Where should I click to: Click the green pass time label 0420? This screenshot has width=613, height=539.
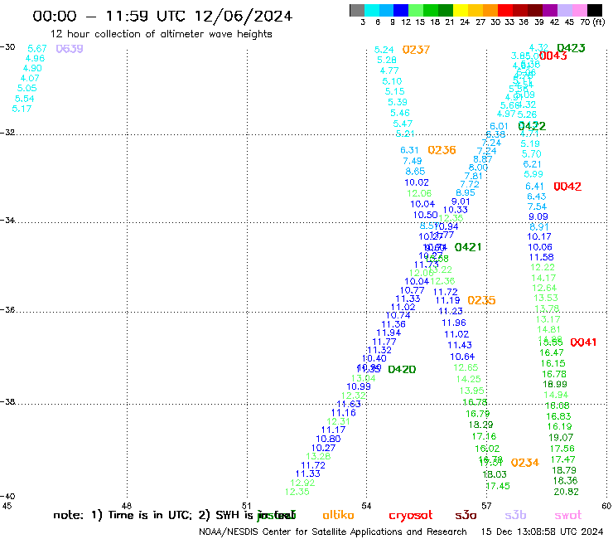point(402,369)
